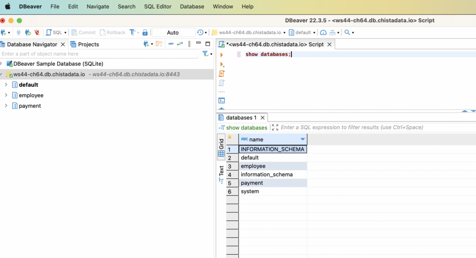Open a new SQL script with SQL button

pos(54,33)
